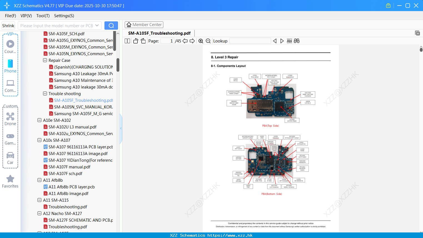Collapse the A12 Nacho SM-A127 node
Image resolution: width=423 pixels, height=238 pixels.
tap(39, 213)
